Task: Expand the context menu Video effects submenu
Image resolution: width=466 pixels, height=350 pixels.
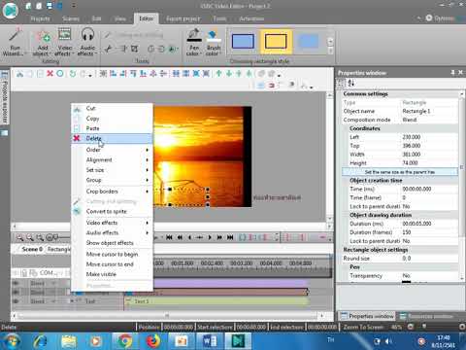Action: [112, 223]
